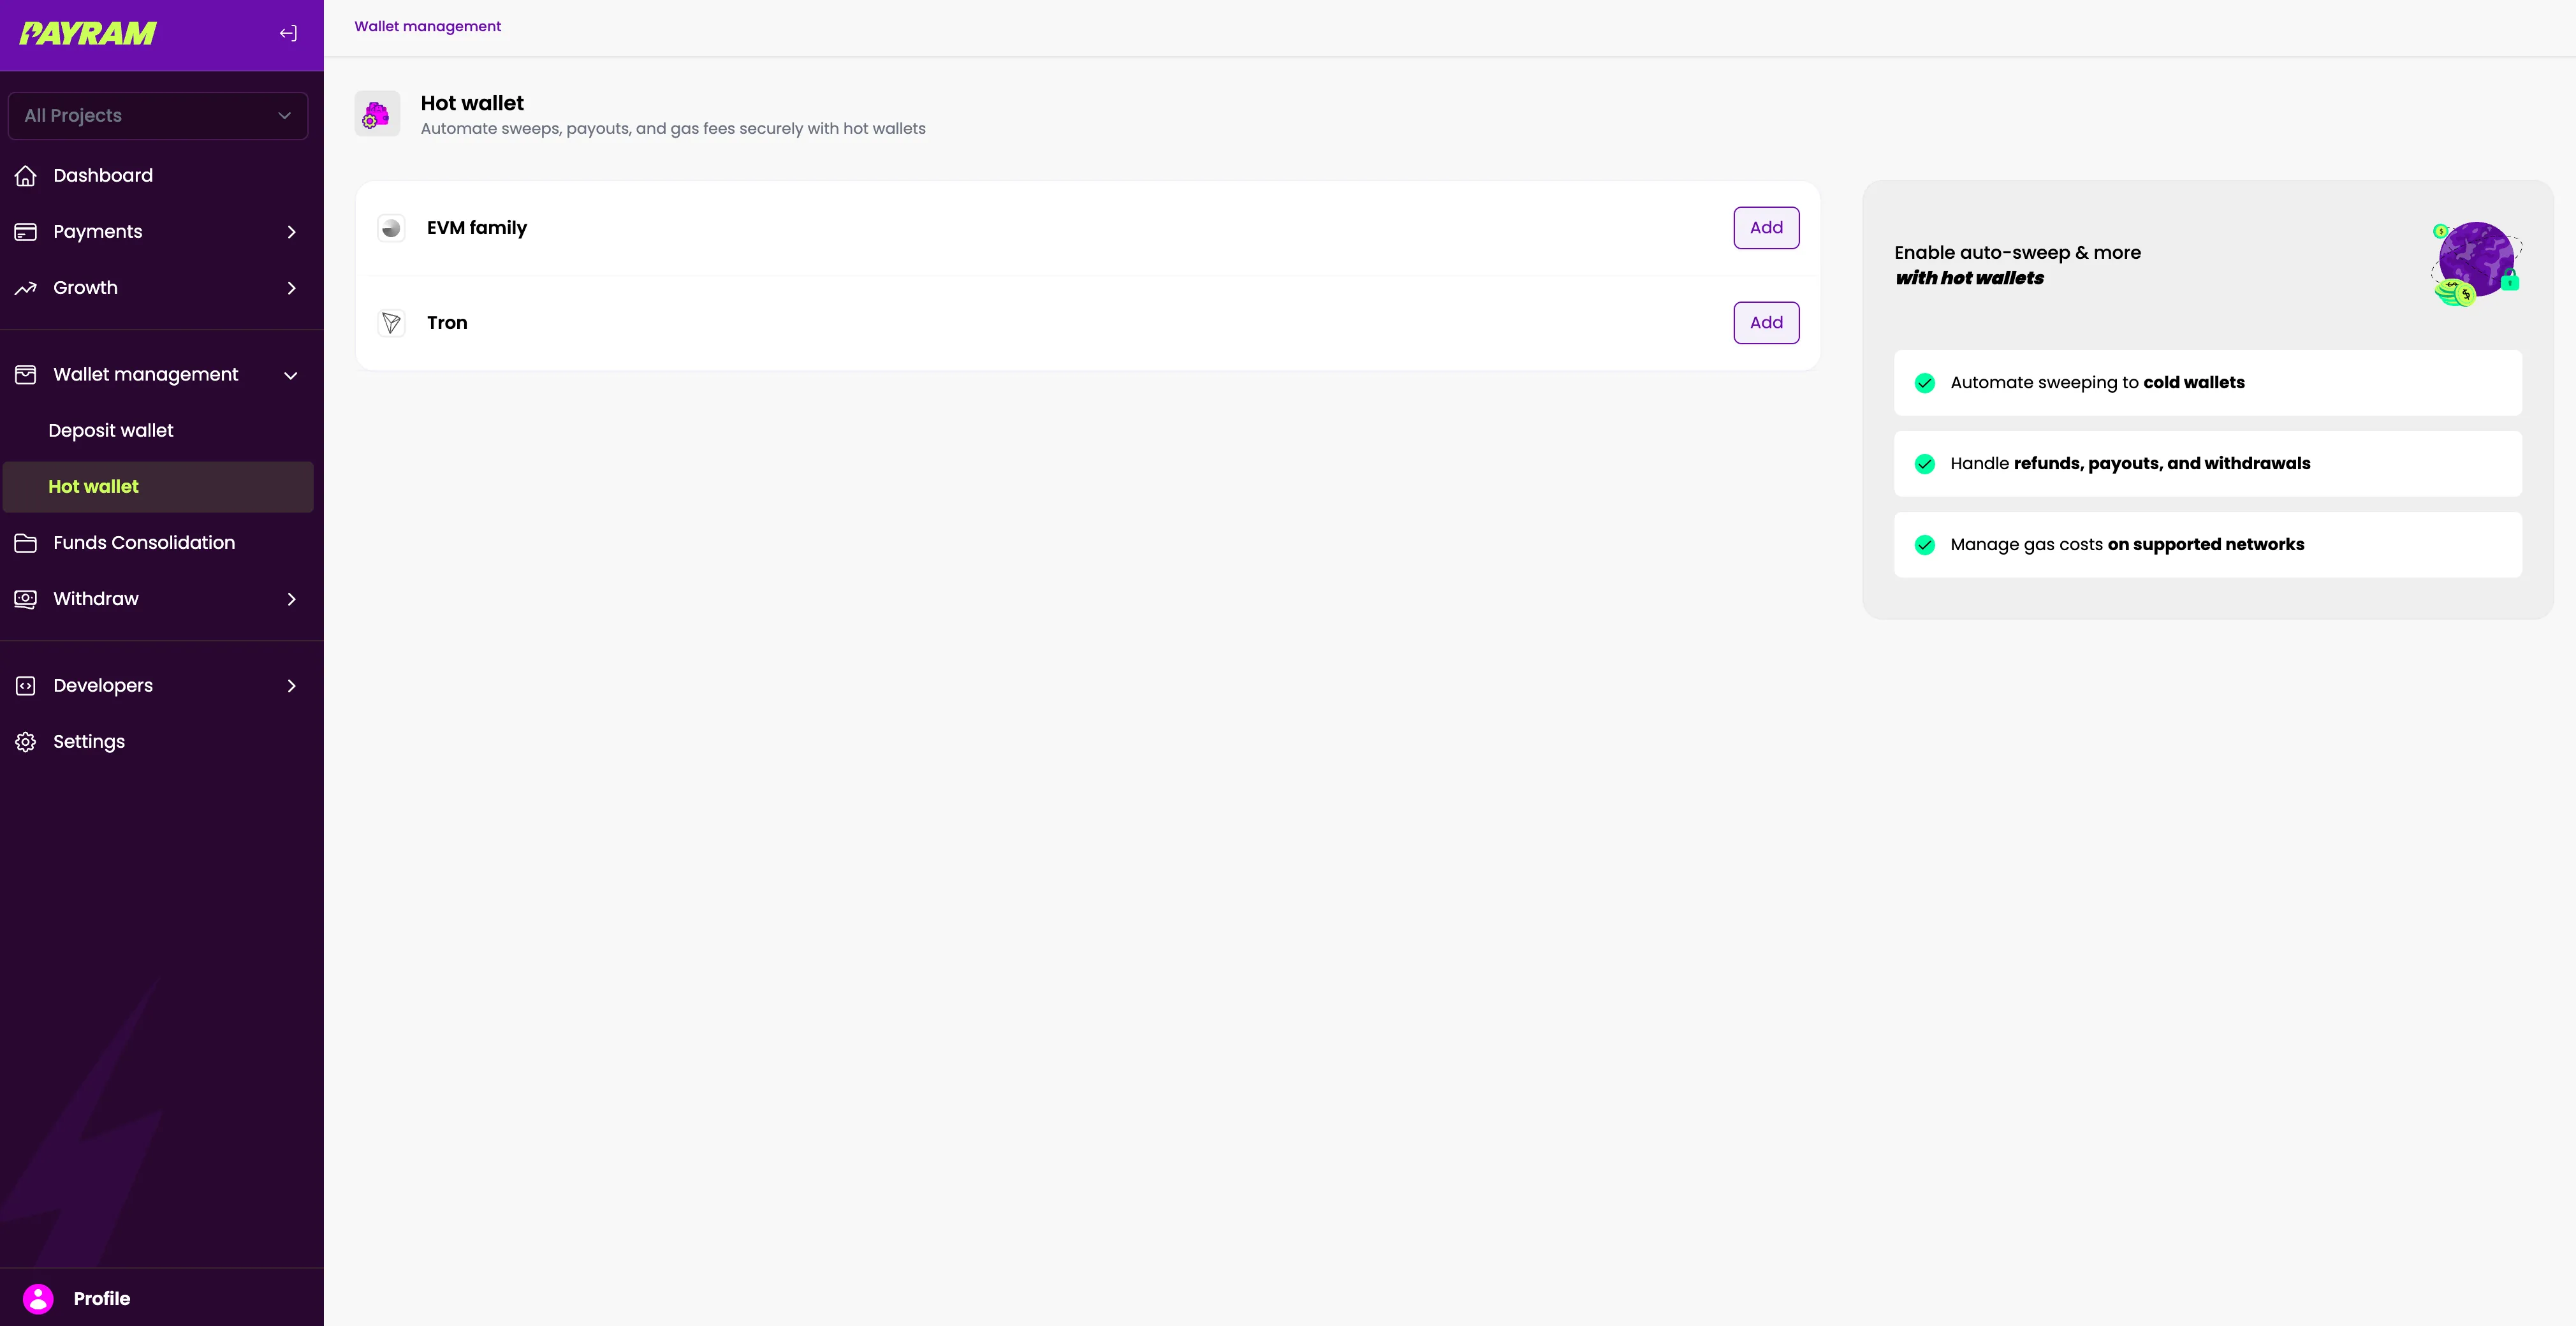Add an EVM family hot wallet
Screen dimensions: 2576x1326
point(1766,228)
